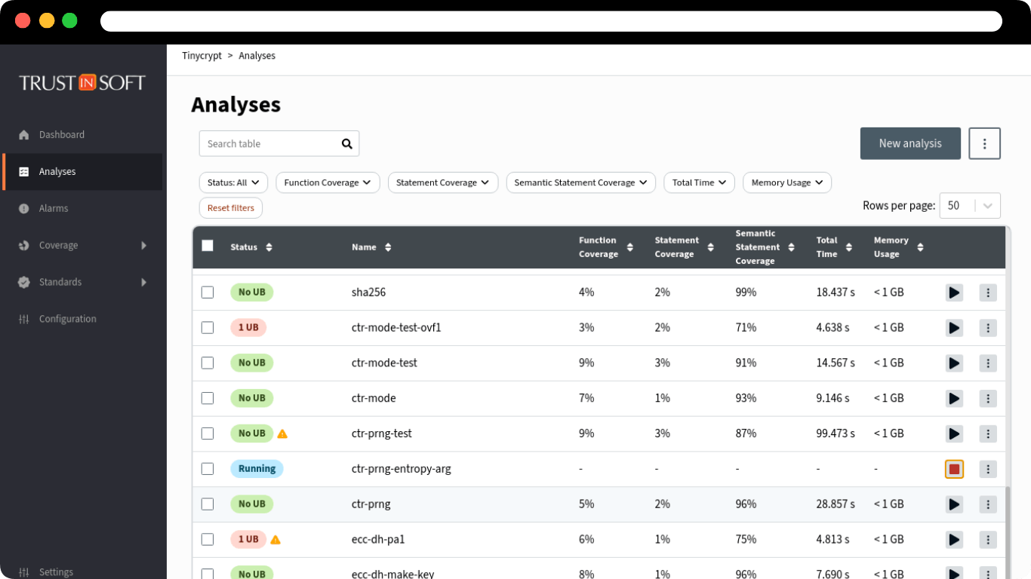The image size is (1031, 579).
Task: Check the ctr-prng row checkbox
Action: click(x=208, y=504)
